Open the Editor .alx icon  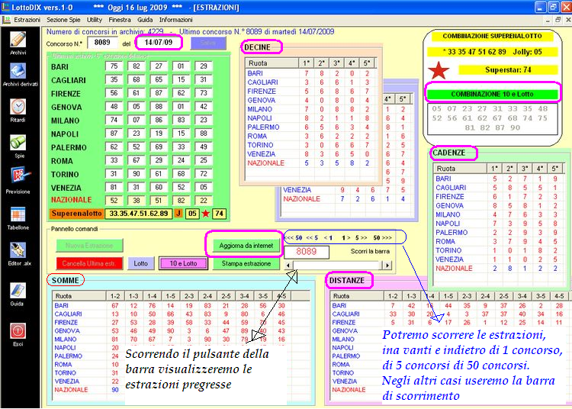click(18, 250)
